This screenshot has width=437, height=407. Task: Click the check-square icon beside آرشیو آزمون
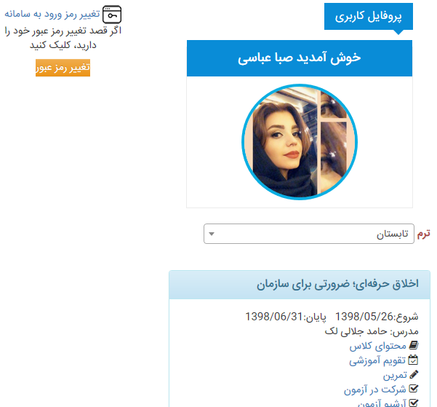point(414,403)
